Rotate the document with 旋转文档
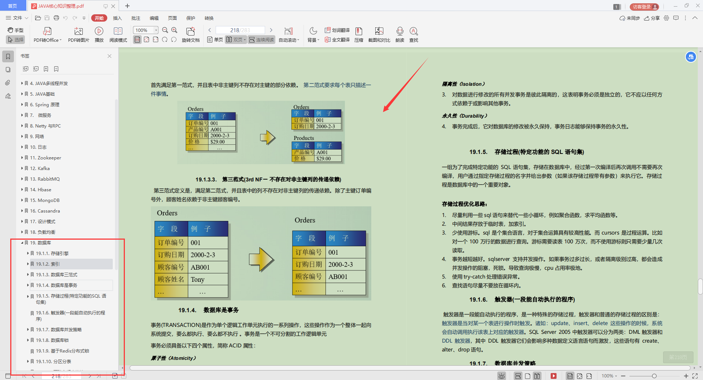 (x=190, y=34)
